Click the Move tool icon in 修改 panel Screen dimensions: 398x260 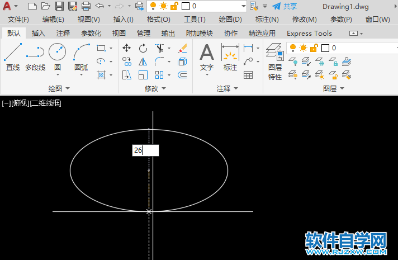[127, 48]
